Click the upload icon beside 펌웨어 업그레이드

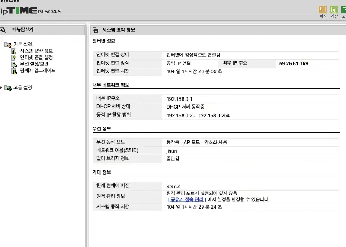coord(14,71)
